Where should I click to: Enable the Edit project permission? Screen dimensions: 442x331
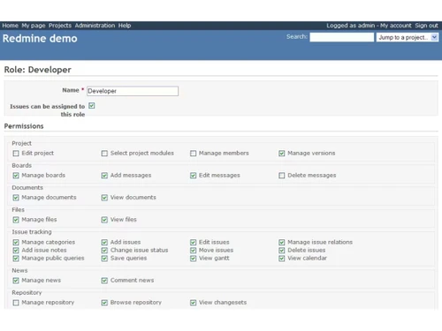click(x=16, y=154)
